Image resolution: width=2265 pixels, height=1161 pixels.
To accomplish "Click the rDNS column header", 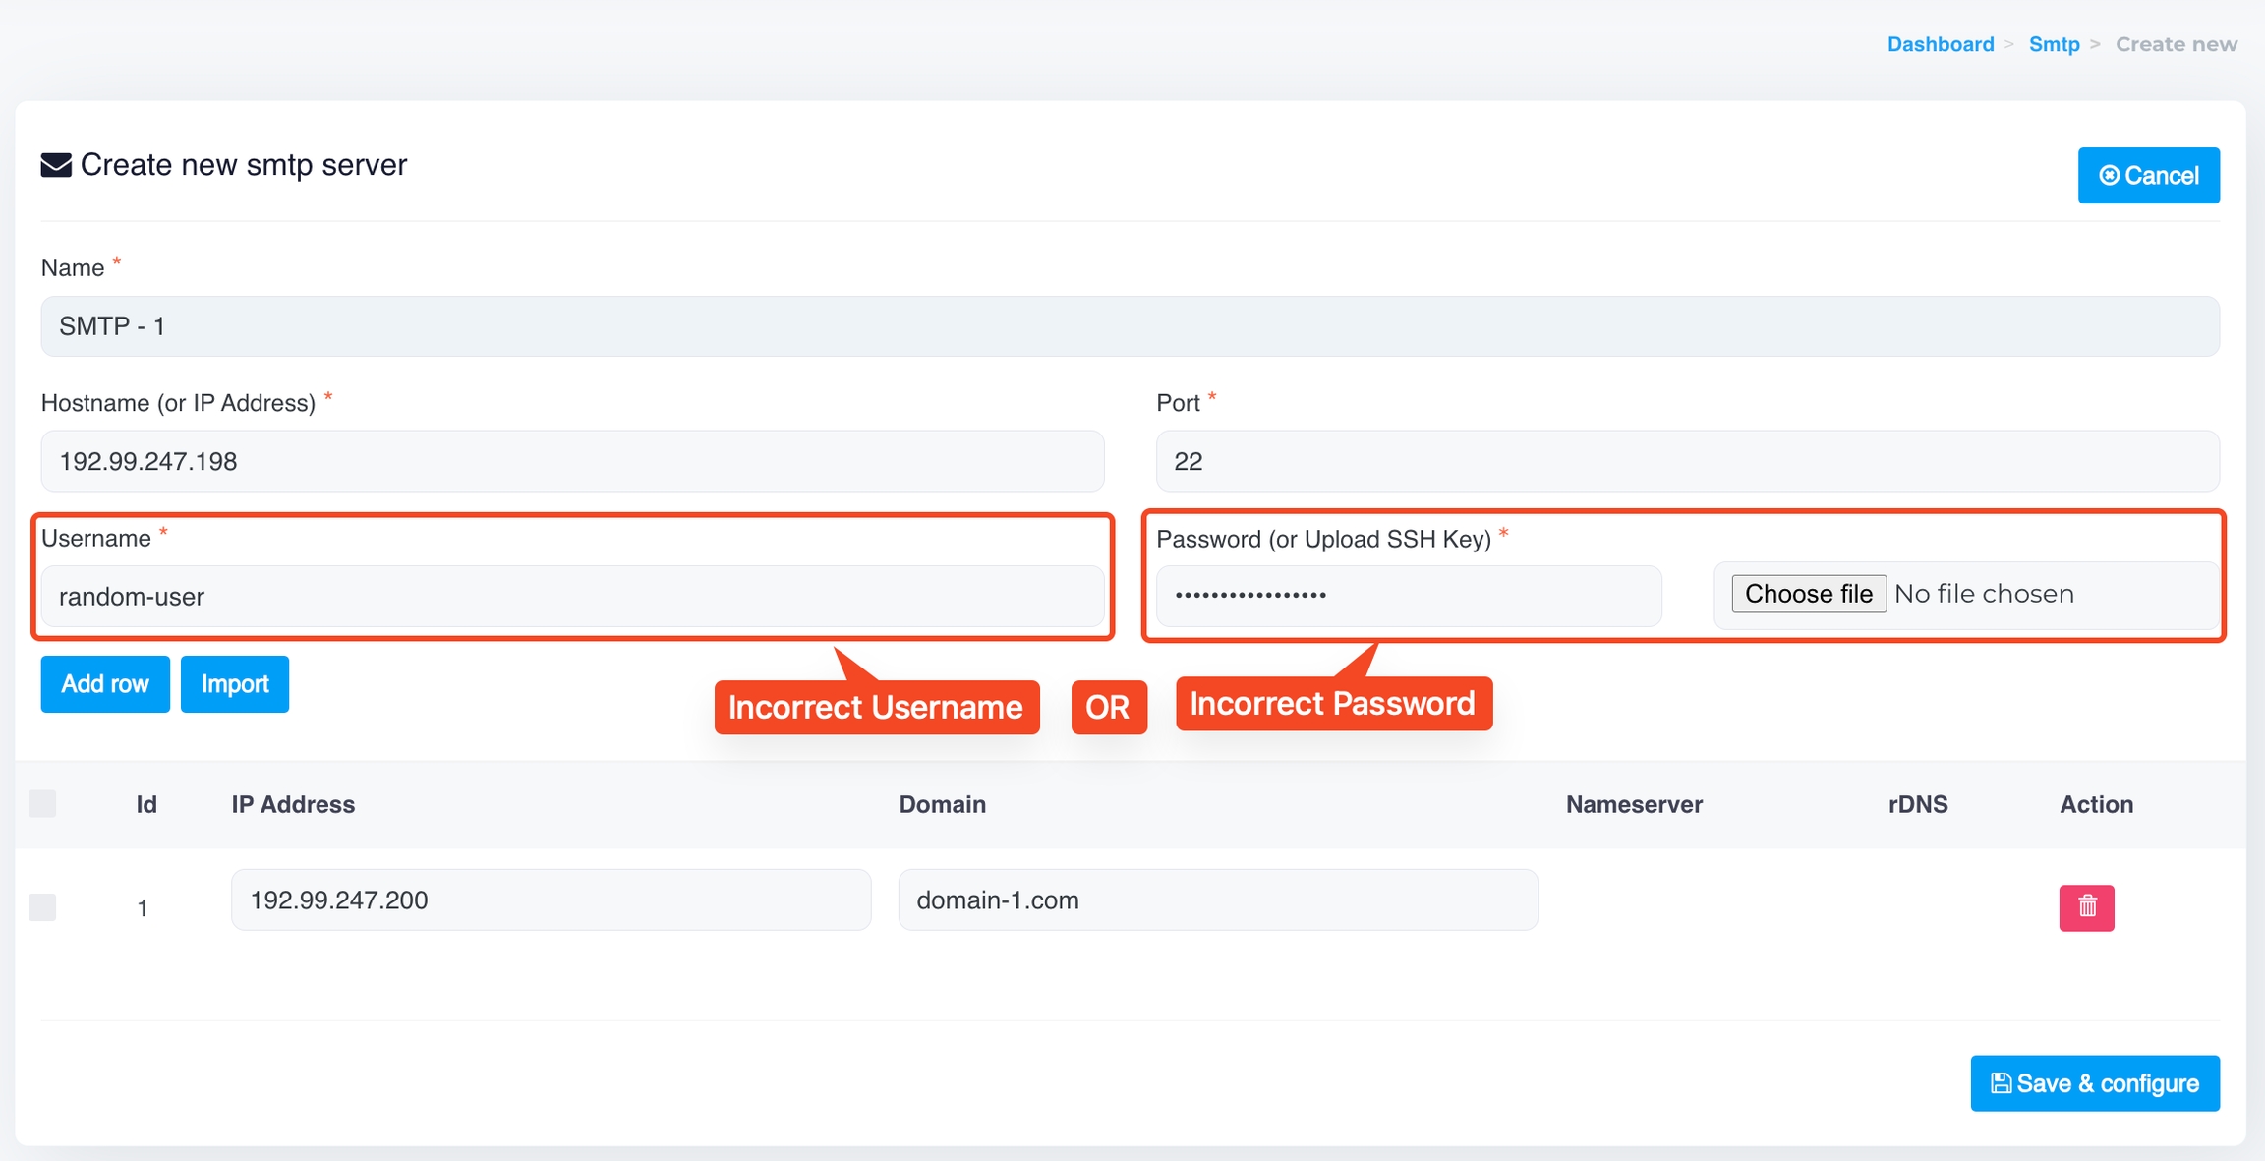I will tap(1917, 804).
